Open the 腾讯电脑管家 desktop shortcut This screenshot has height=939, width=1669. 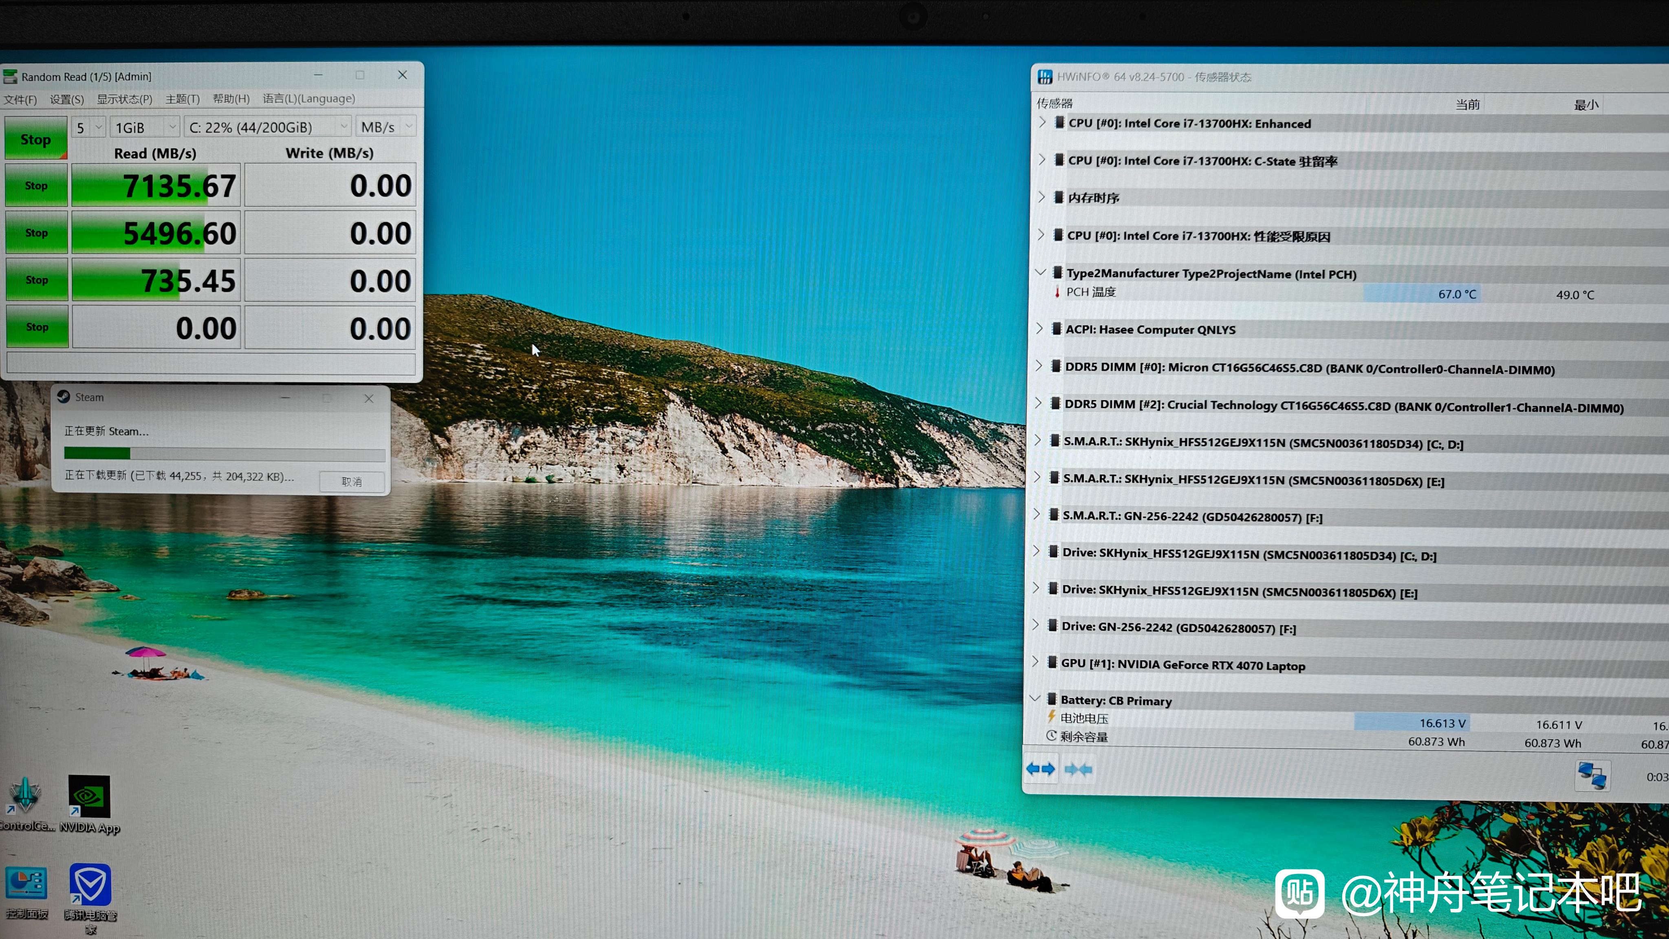click(x=90, y=898)
